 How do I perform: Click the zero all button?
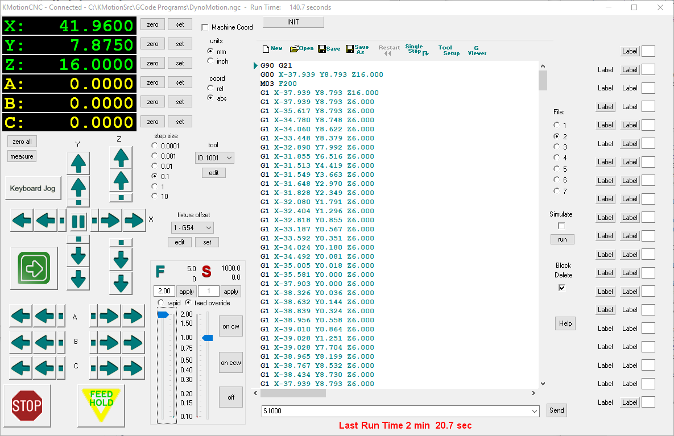point(22,142)
